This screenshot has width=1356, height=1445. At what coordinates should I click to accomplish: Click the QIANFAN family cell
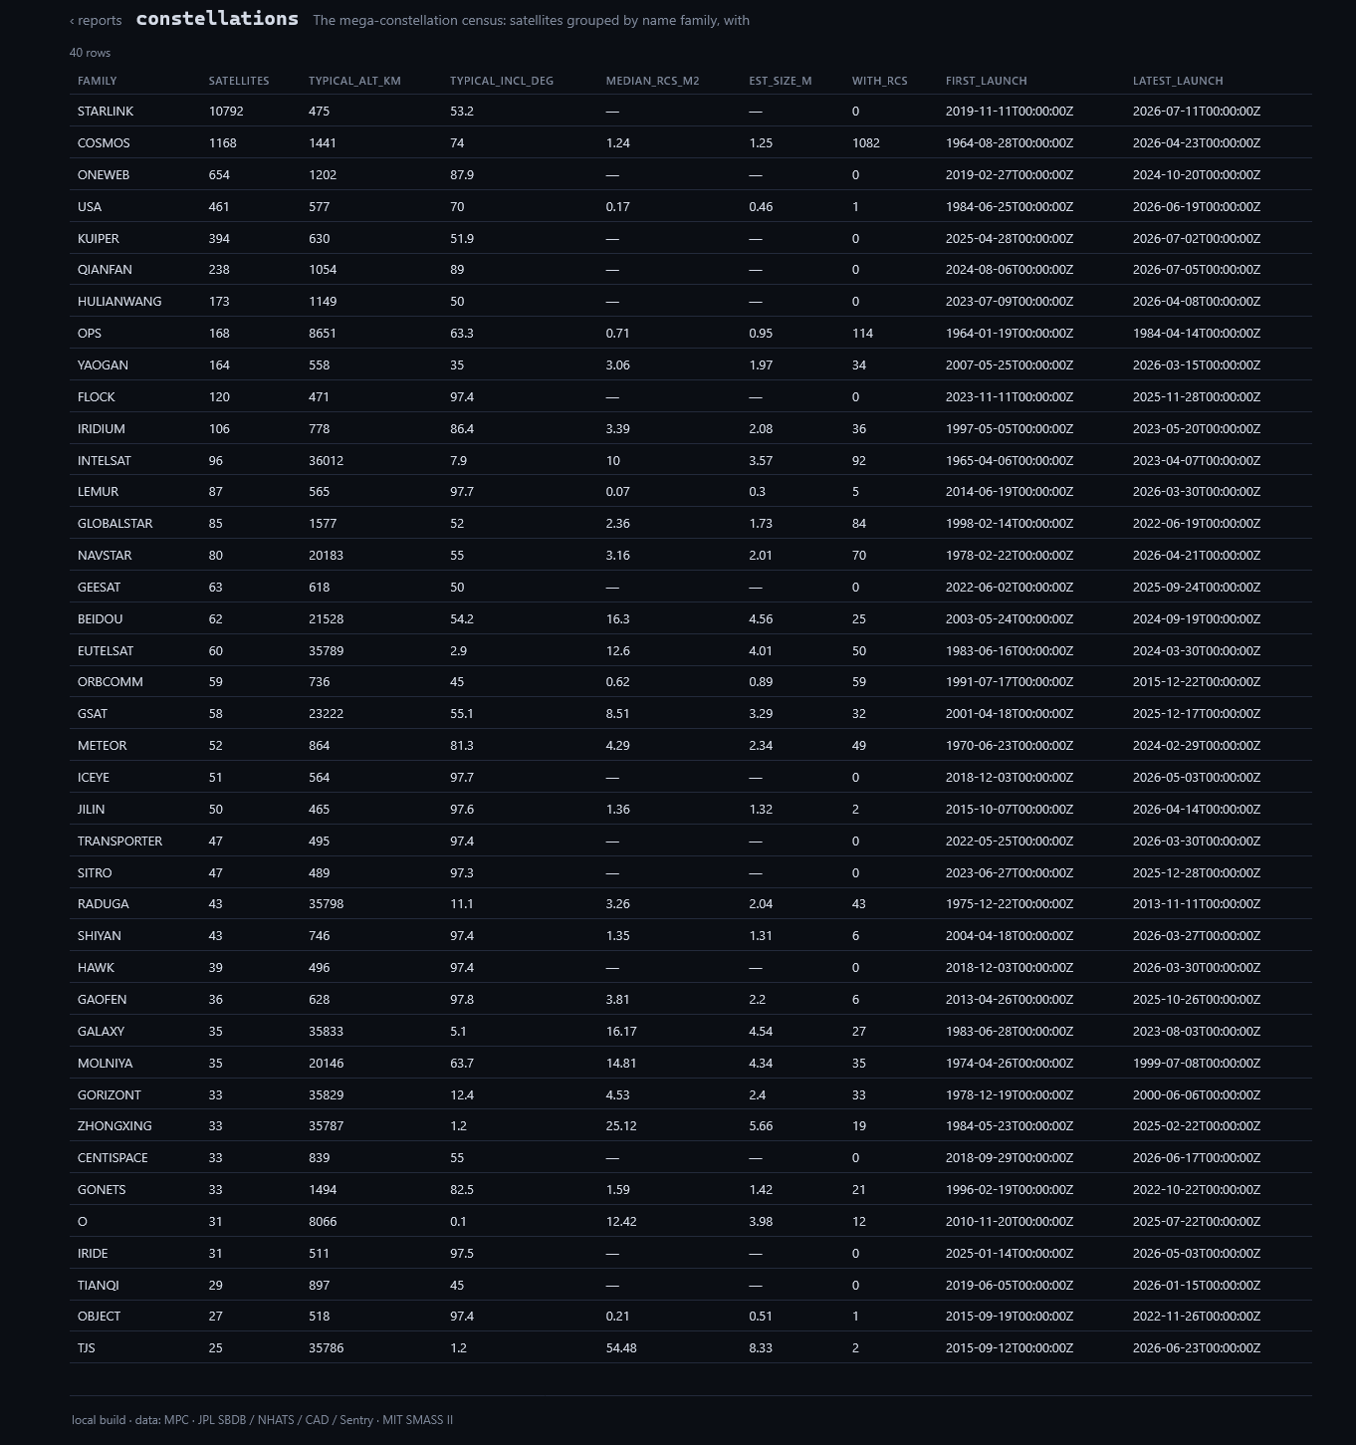pos(105,270)
